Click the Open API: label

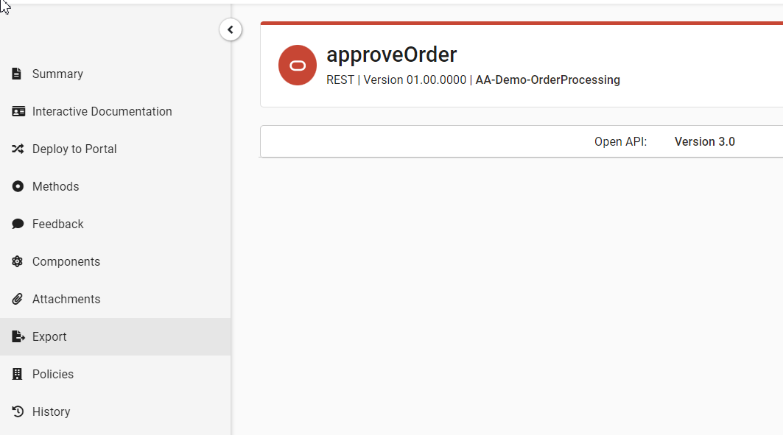(x=621, y=141)
